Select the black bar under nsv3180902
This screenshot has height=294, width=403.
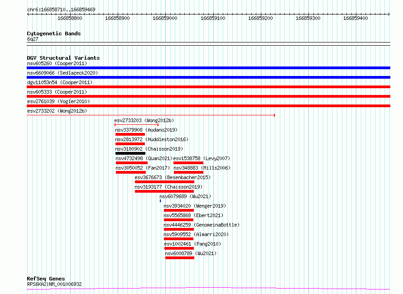tap(130, 153)
